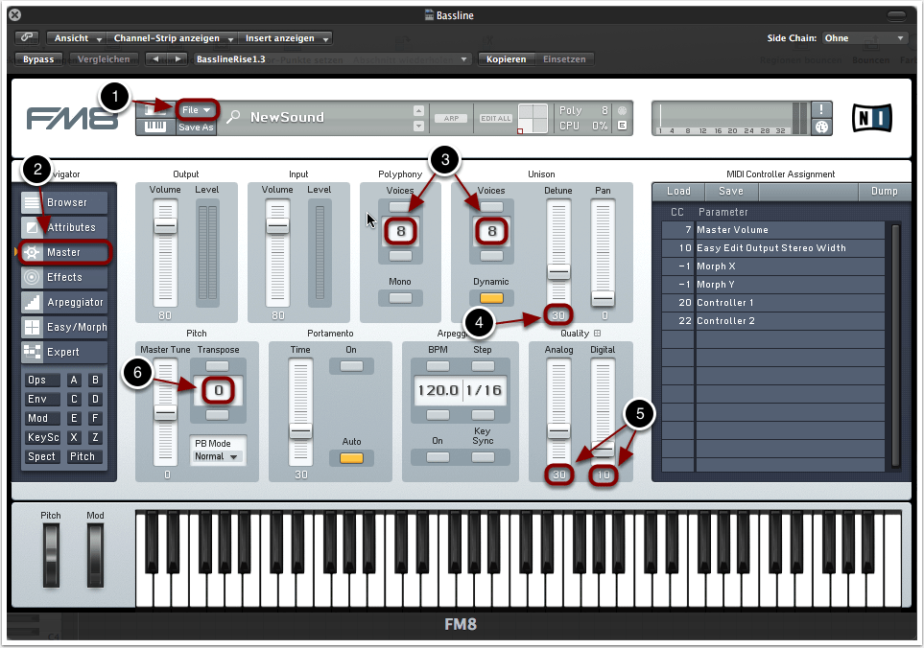Click the round icon next to Poly
The width and height of the screenshot is (924, 648).
(623, 110)
